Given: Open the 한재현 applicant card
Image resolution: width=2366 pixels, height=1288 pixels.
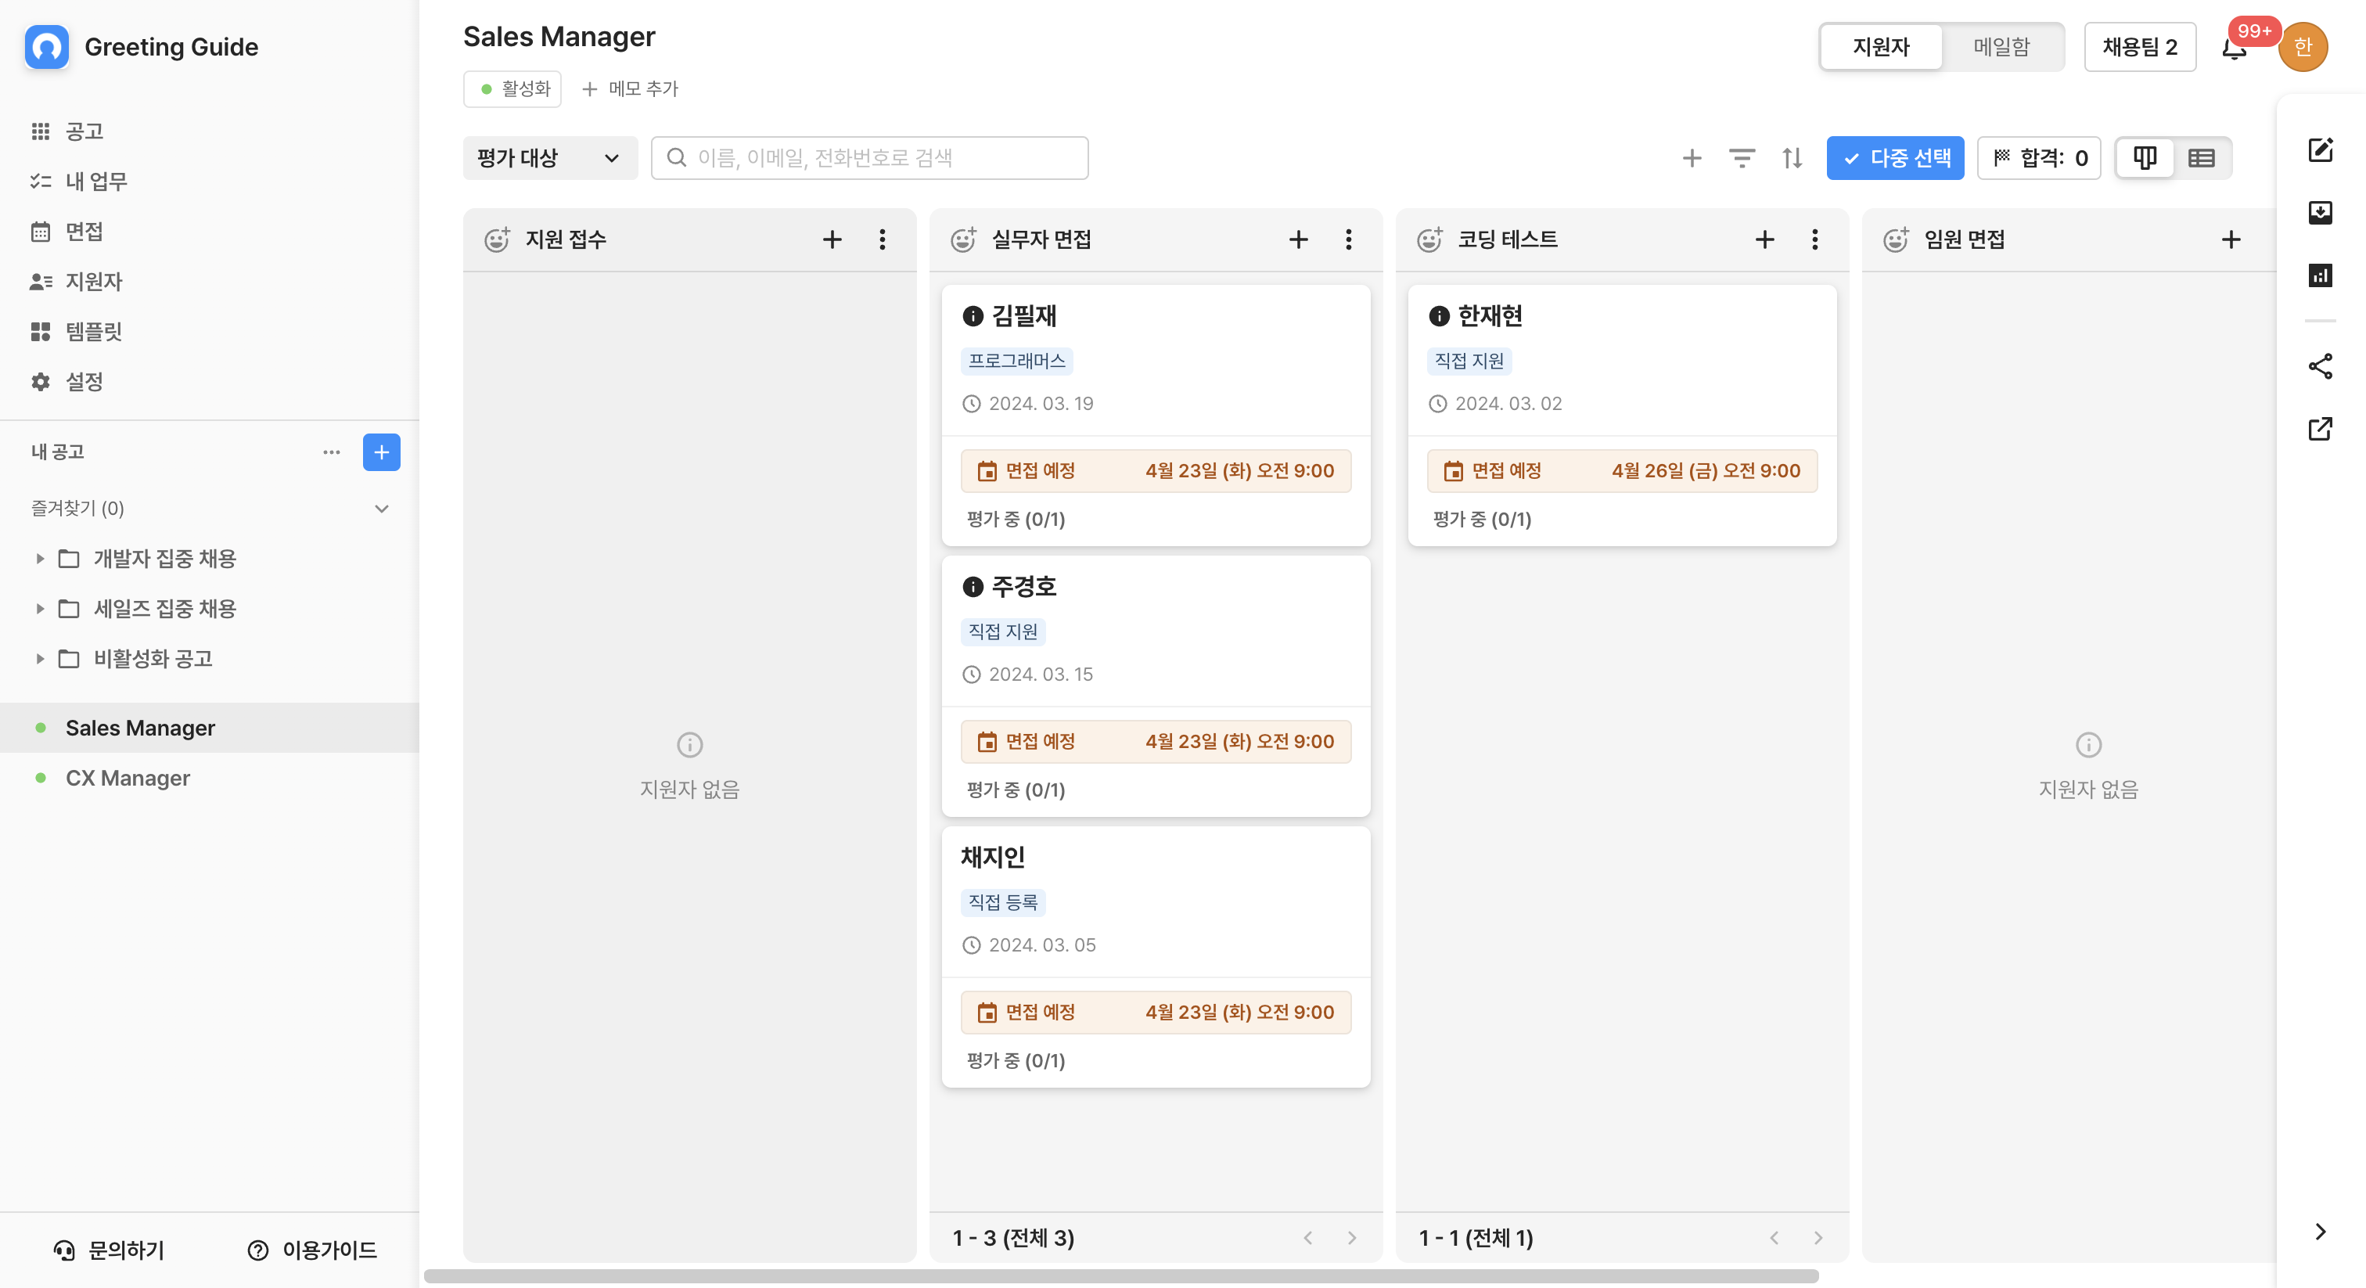Looking at the screenshot, I should pyautogui.click(x=1622, y=416).
